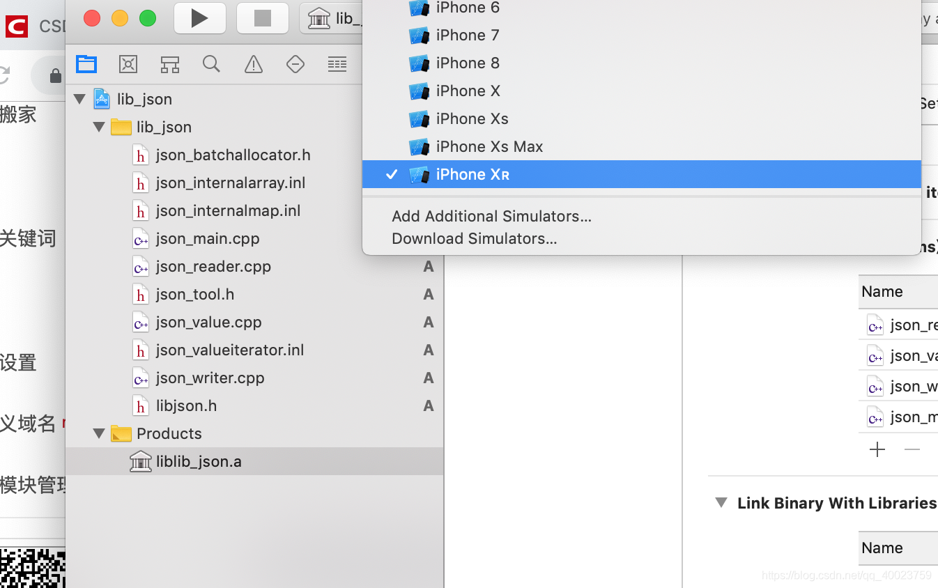
Task: Collapse the lib_json project root triangle
Action: click(79, 99)
